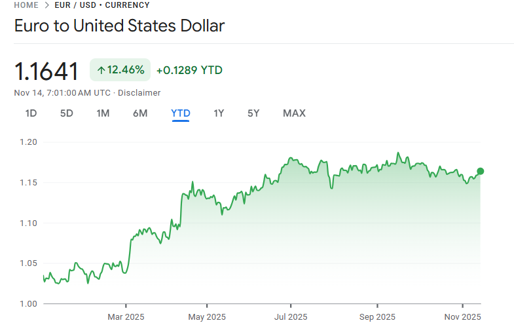The width and height of the screenshot is (514, 325).
Task: Show the 1M chart range
Action: [x=103, y=113]
